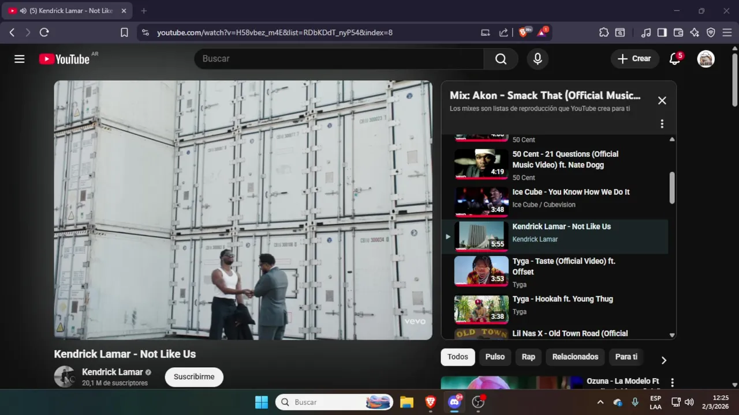
Task: Open the Brave Wallet icon
Action: coord(678,33)
